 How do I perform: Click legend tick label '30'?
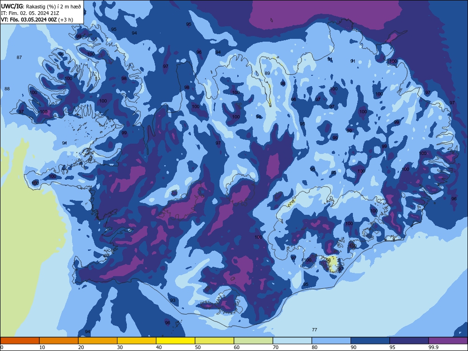[120, 347]
